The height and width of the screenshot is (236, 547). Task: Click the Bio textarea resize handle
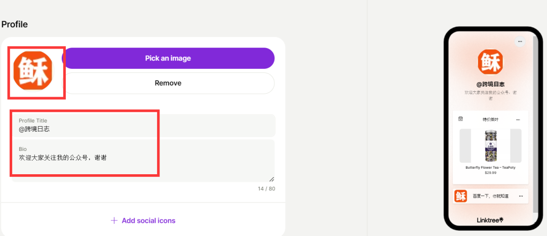pyautogui.click(x=271, y=179)
